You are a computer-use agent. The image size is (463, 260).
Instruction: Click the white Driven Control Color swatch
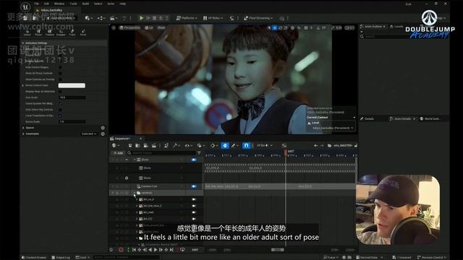click(x=72, y=85)
